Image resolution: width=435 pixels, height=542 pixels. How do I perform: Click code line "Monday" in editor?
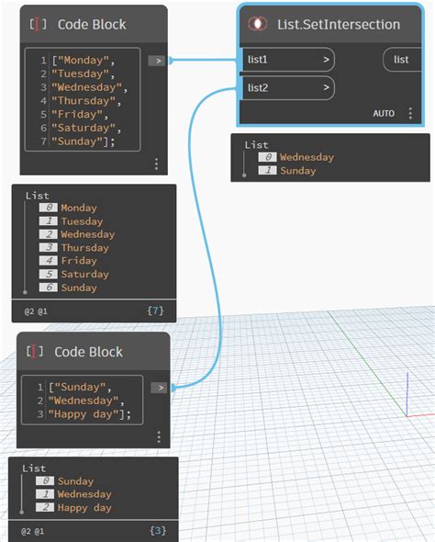click(84, 60)
